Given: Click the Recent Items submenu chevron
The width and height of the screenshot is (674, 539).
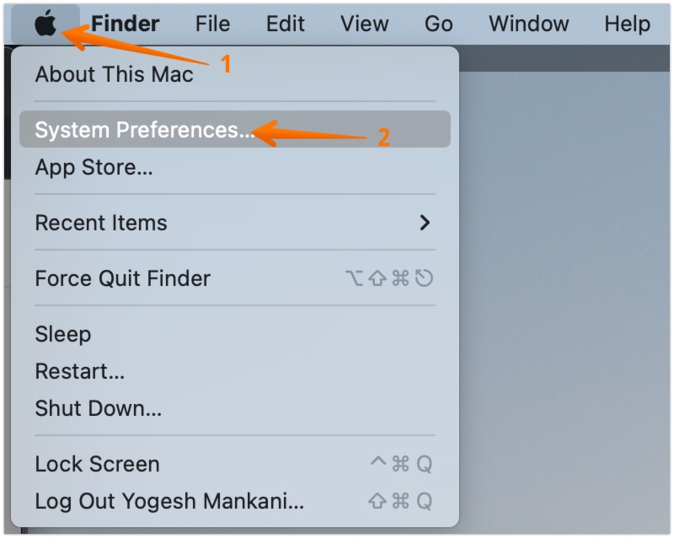Looking at the screenshot, I should [425, 223].
